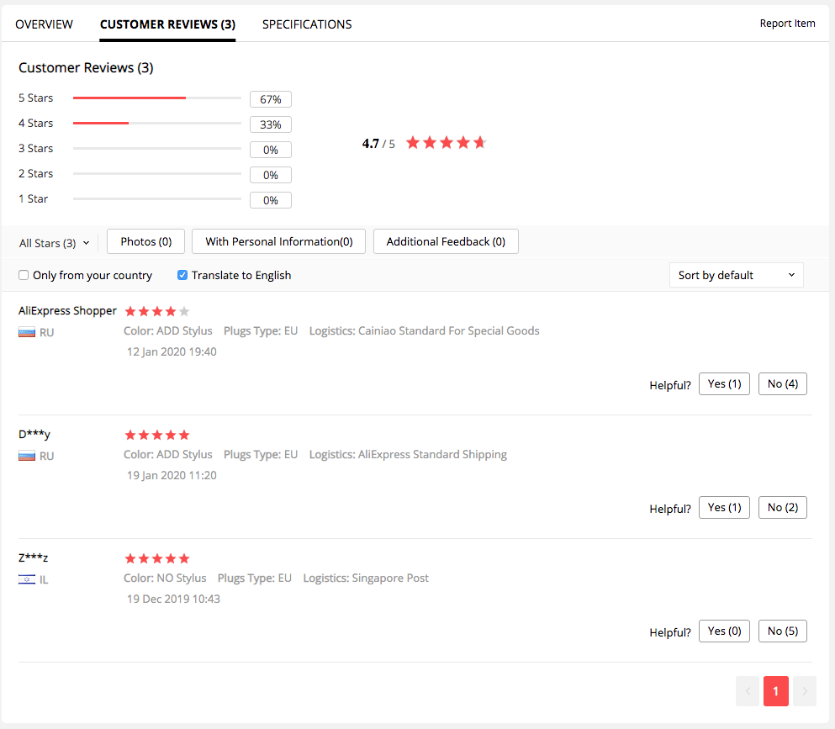The height and width of the screenshot is (729, 835).
Task: Switch to the Overview tab
Action: 44,24
